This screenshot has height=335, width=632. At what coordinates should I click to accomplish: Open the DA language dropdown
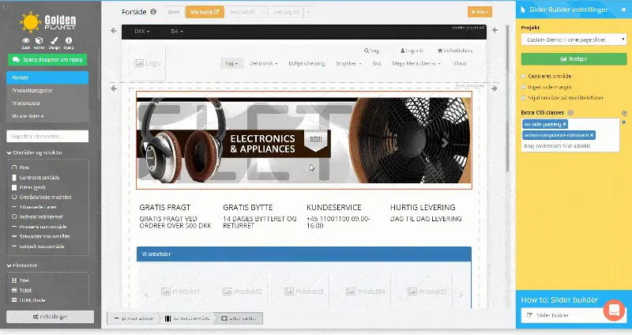point(176,31)
